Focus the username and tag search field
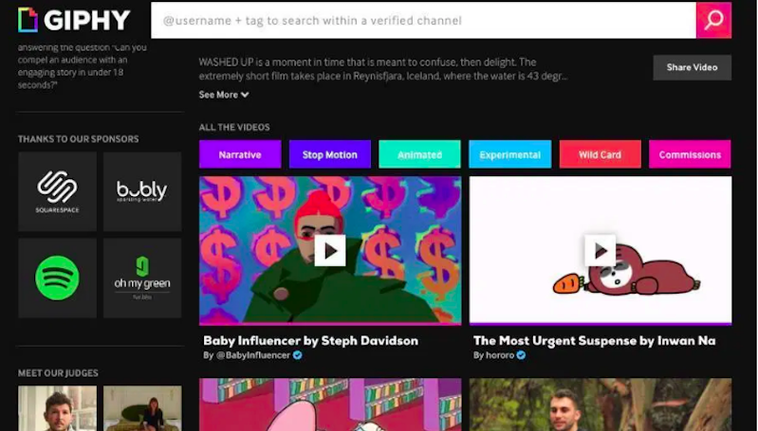The width and height of the screenshot is (758, 431). pos(423,20)
